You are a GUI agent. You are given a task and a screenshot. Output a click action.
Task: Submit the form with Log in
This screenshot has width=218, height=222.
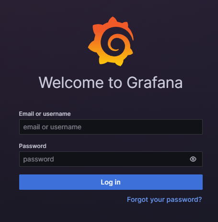point(111,182)
